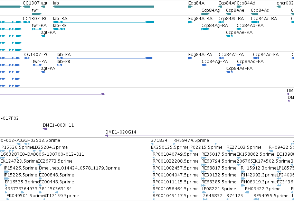Screen dimensions: 294x201
Task: Click the Ccp84Ad-PA protein label
Action: coord(250,62)
